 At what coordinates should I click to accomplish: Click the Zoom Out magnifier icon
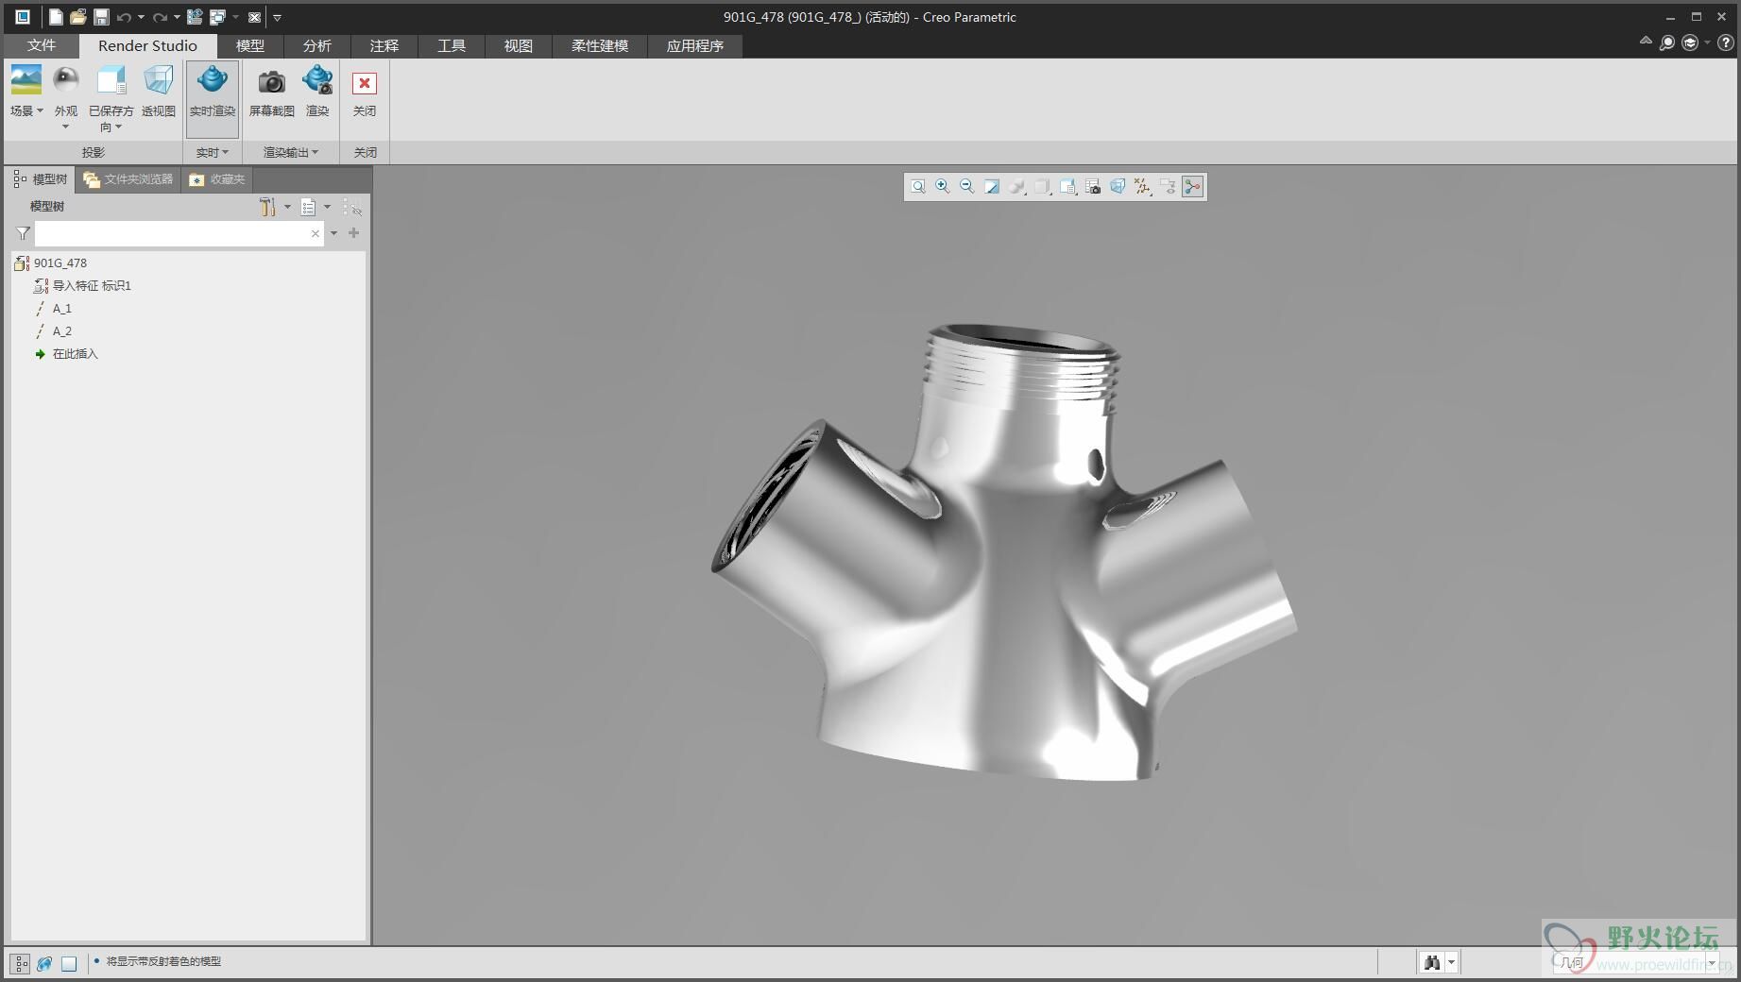pos(966,187)
